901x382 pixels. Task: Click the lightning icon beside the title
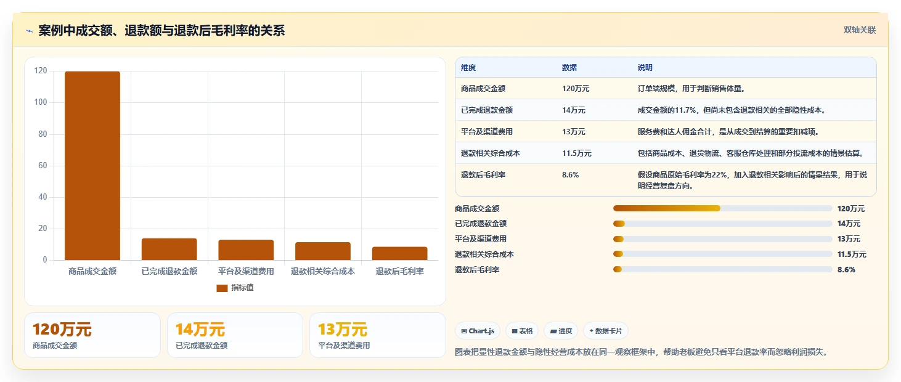(30, 31)
